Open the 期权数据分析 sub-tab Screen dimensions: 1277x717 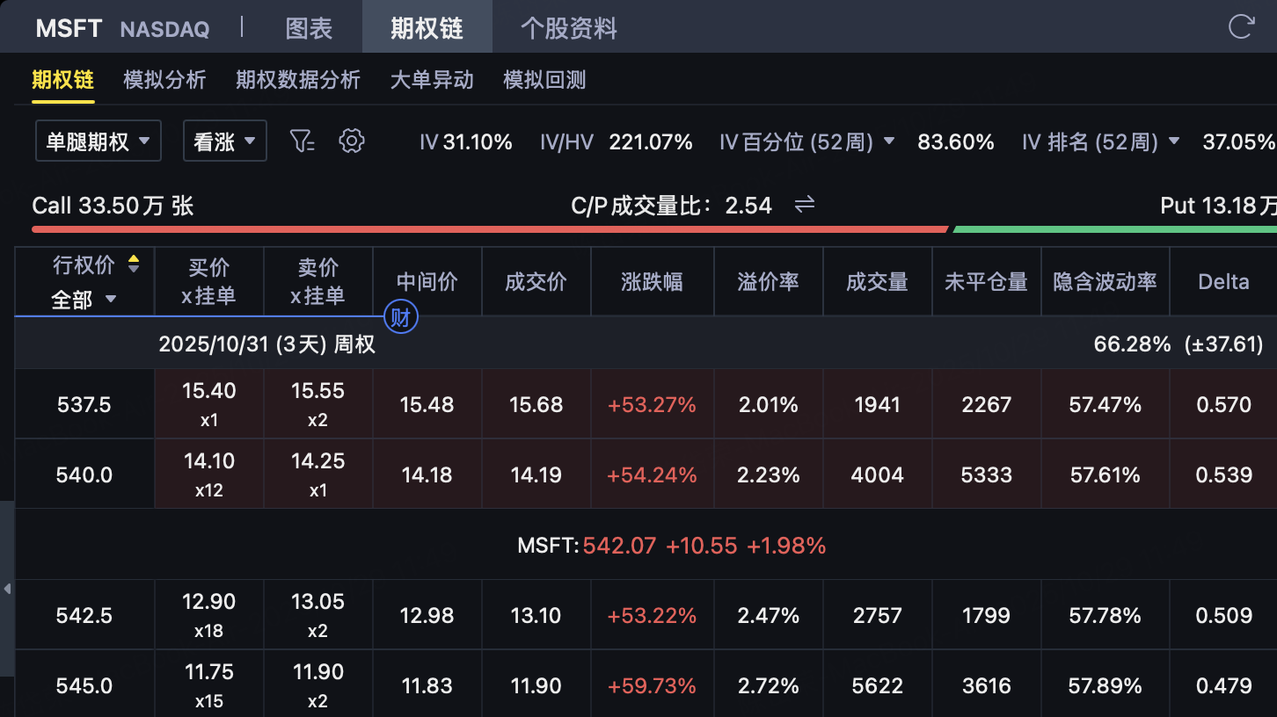[298, 80]
